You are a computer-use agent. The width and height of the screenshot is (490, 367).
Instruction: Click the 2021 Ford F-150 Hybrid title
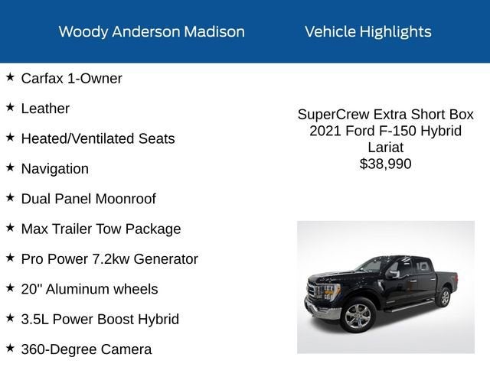(385, 131)
